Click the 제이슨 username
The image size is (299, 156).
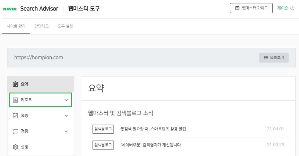click(283, 8)
